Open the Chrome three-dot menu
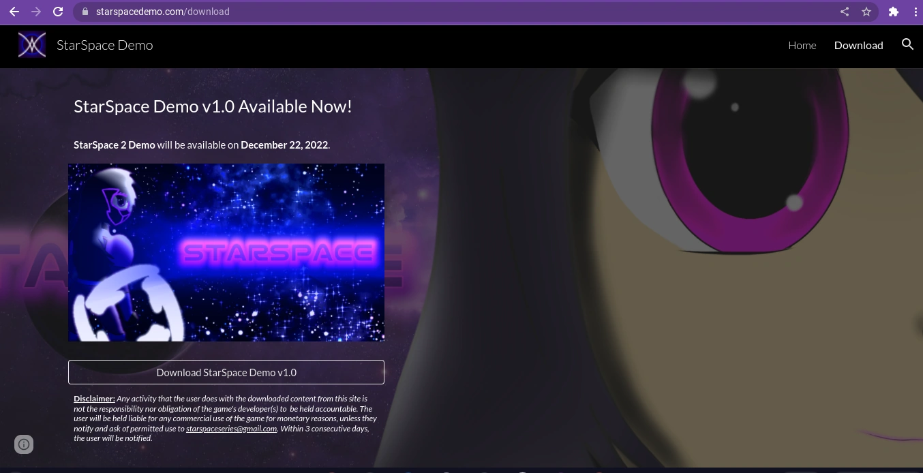Image resolution: width=923 pixels, height=473 pixels. click(916, 12)
